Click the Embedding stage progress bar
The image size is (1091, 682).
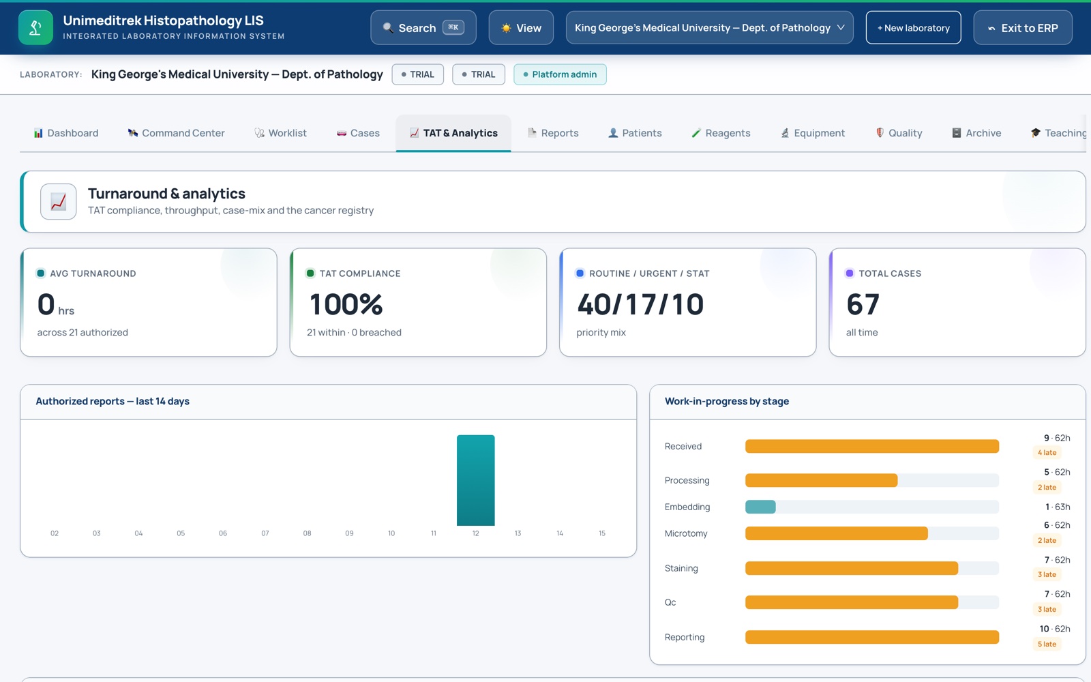point(872,507)
